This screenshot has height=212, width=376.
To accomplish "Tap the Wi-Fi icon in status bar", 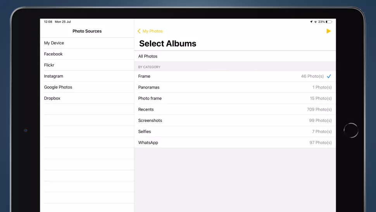I will point(316,22).
